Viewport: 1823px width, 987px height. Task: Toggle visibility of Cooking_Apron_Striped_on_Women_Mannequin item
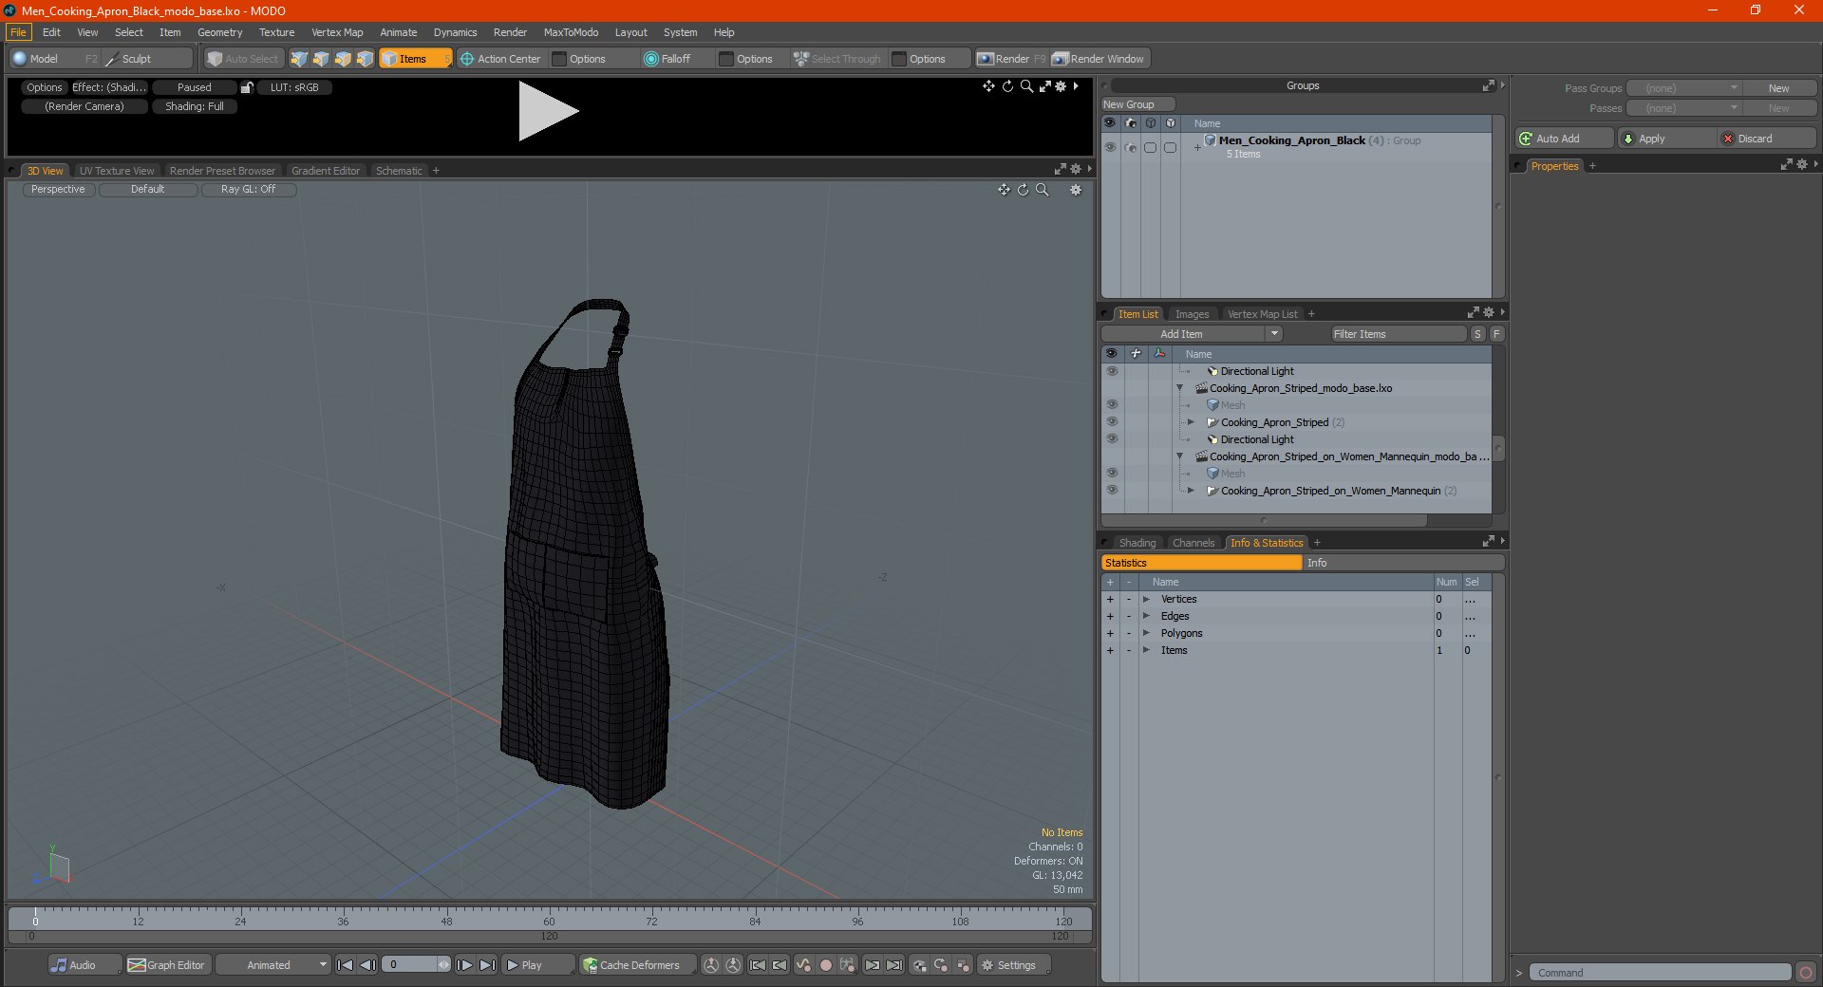click(x=1112, y=491)
